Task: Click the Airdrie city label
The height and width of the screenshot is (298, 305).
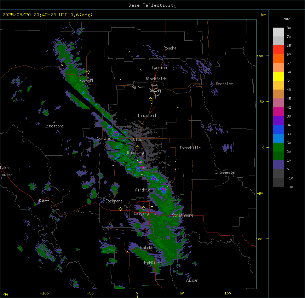Action: coord(143,190)
